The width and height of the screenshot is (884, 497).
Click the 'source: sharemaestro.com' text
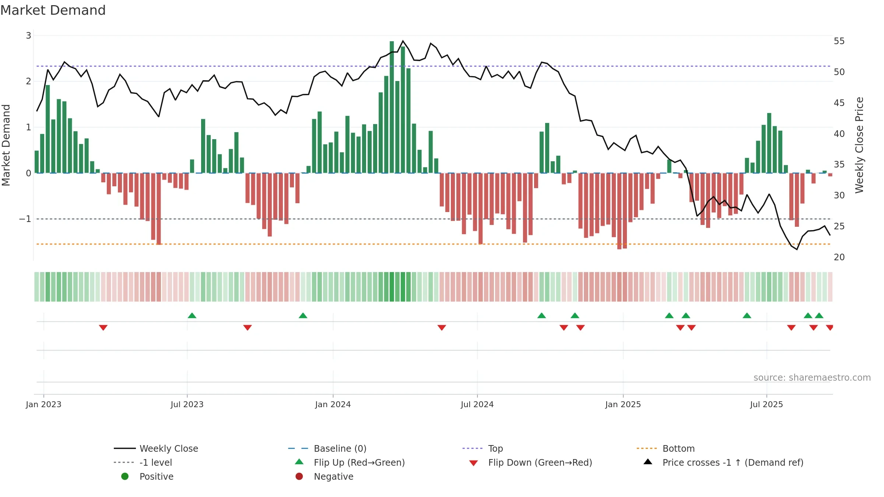(x=812, y=377)
